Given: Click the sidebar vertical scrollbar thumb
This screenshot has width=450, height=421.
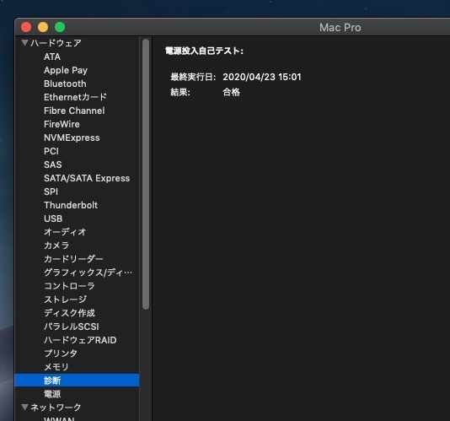Looking at the screenshot, I should pyautogui.click(x=146, y=174).
